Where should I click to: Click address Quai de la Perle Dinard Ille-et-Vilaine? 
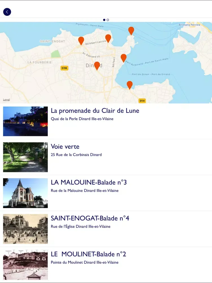82,119
